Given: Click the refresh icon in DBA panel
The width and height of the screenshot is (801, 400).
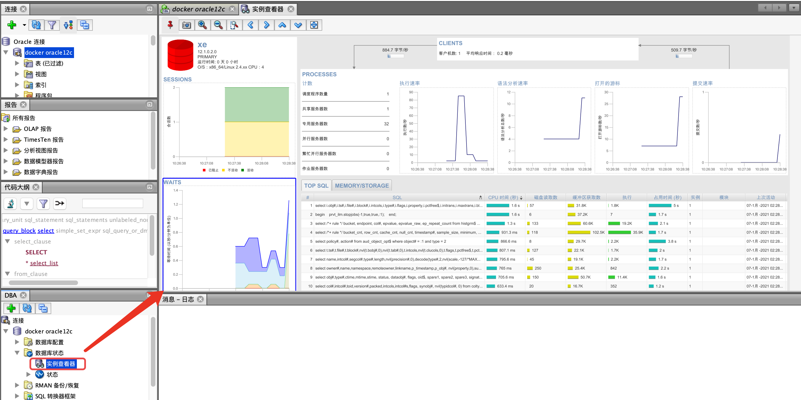Looking at the screenshot, I should click(x=27, y=308).
